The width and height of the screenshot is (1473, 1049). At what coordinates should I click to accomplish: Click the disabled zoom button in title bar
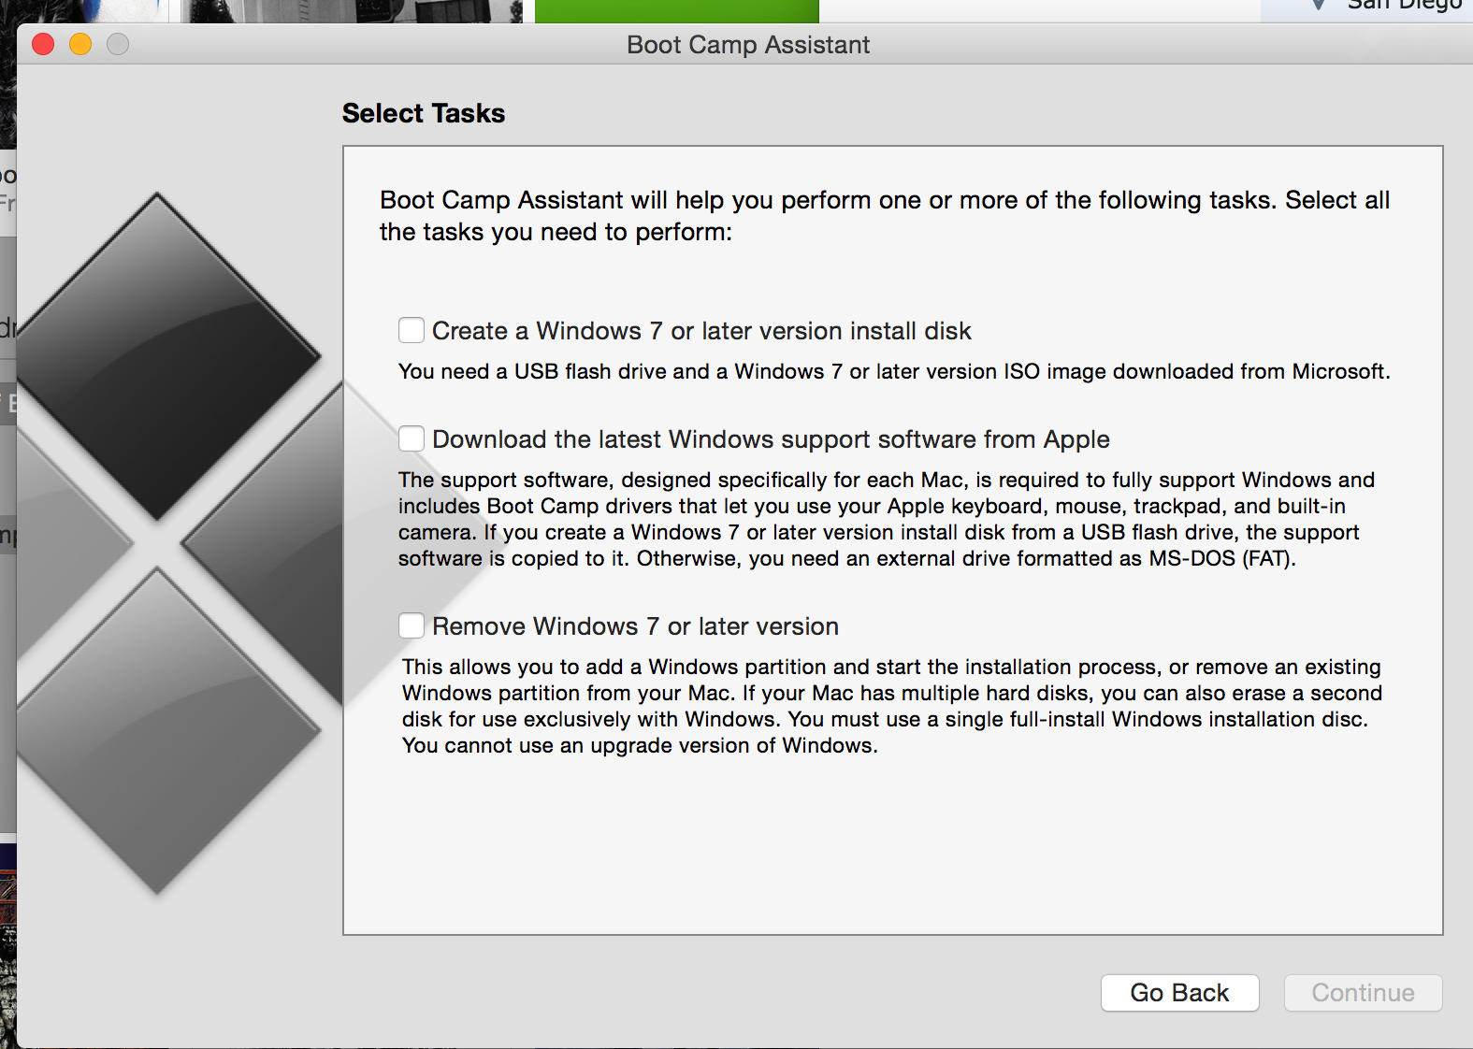point(118,44)
